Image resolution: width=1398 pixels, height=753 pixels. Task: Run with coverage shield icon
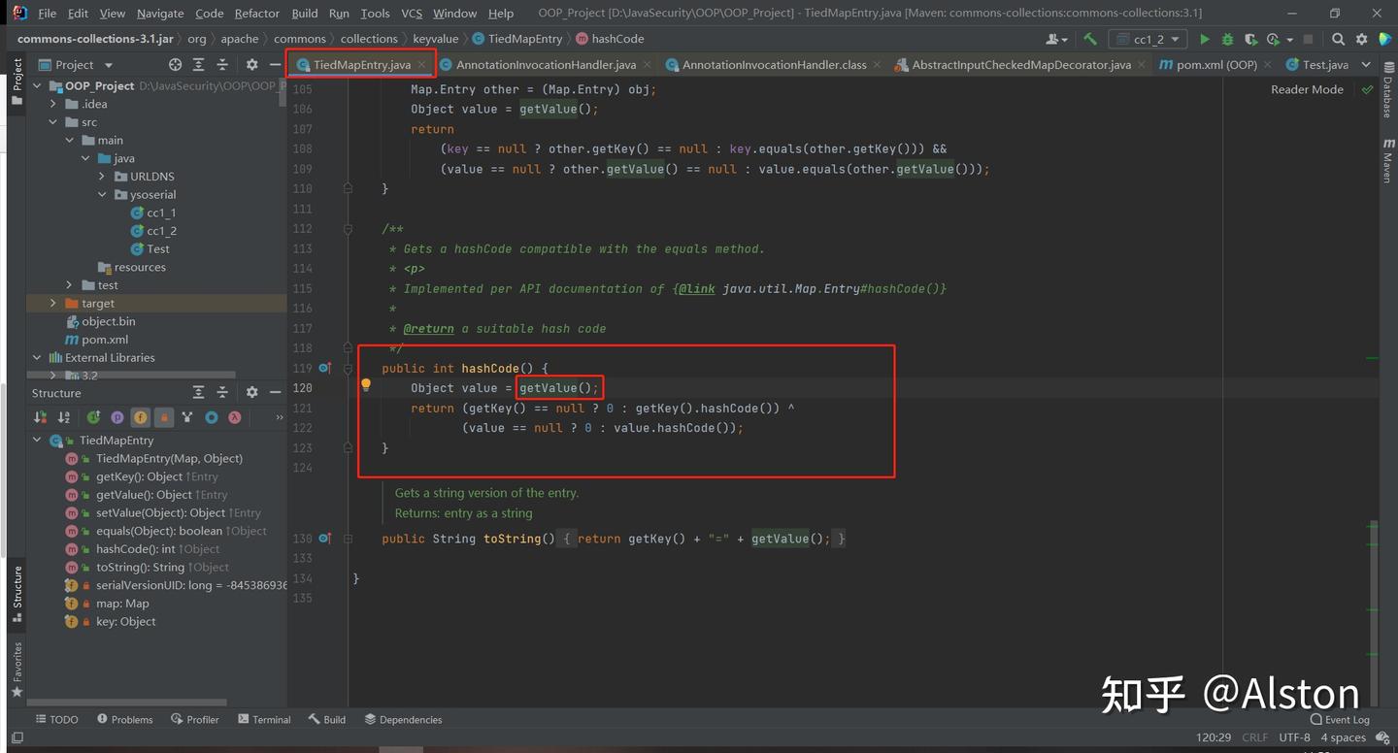(1250, 39)
